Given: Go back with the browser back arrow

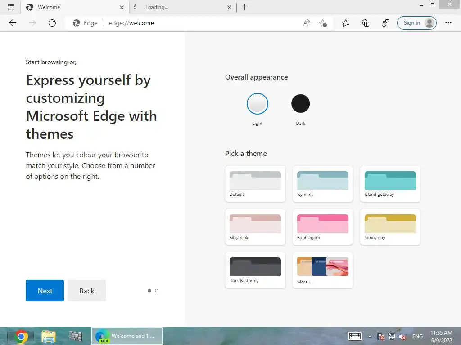Looking at the screenshot, I should (x=12, y=23).
